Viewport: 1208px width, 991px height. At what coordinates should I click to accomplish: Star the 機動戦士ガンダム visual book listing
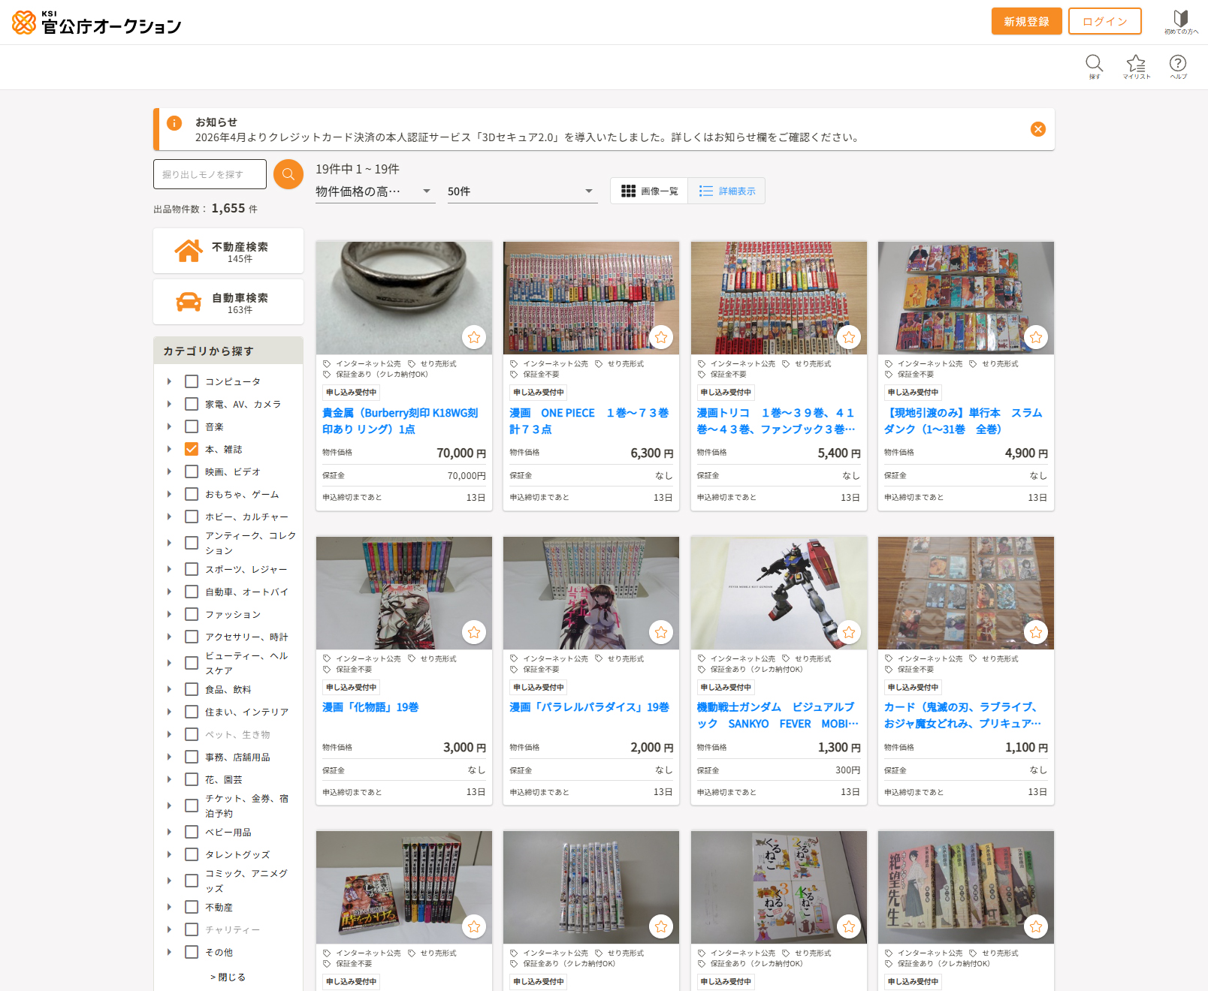pyautogui.click(x=849, y=632)
